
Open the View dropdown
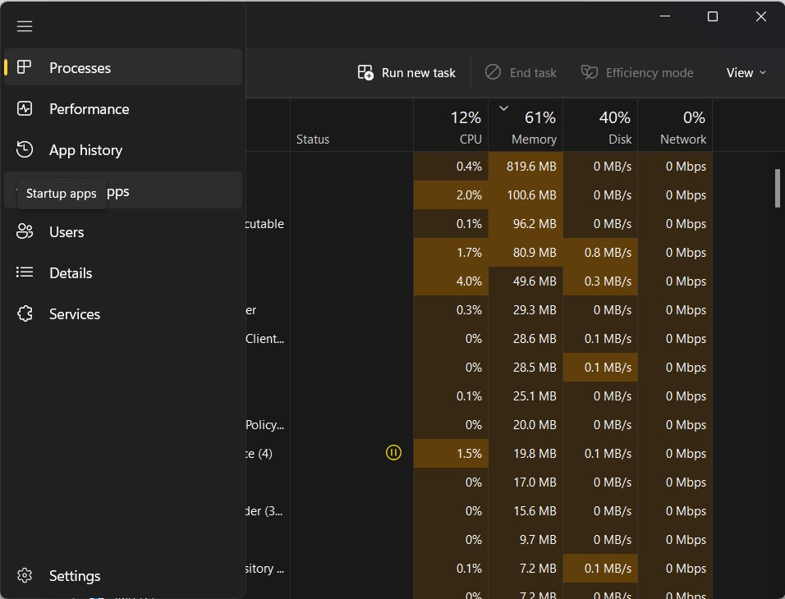click(745, 72)
